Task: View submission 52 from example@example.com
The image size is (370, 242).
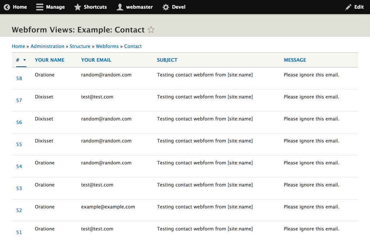Action: coord(19,210)
